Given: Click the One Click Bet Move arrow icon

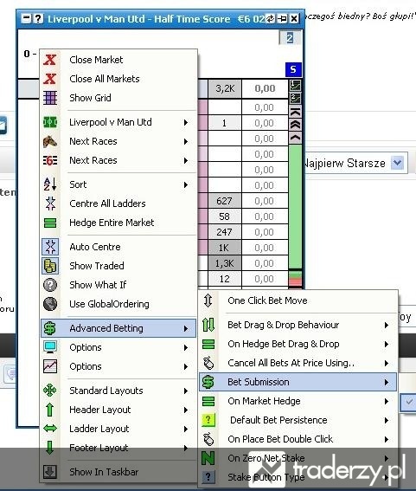Looking at the screenshot, I should click(x=208, y=300).
